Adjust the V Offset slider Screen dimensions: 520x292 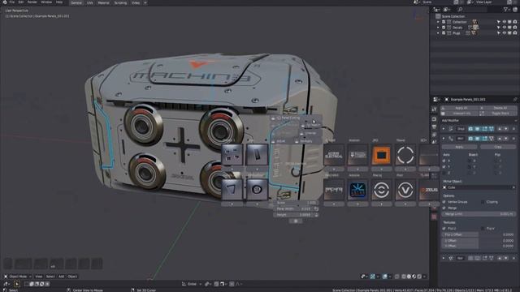coord(479,246)
